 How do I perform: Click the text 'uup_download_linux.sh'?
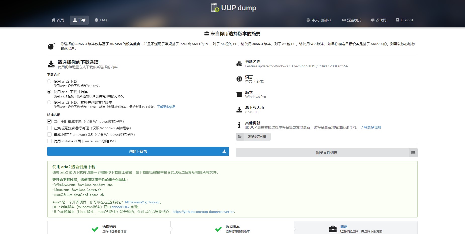[83, 190]
